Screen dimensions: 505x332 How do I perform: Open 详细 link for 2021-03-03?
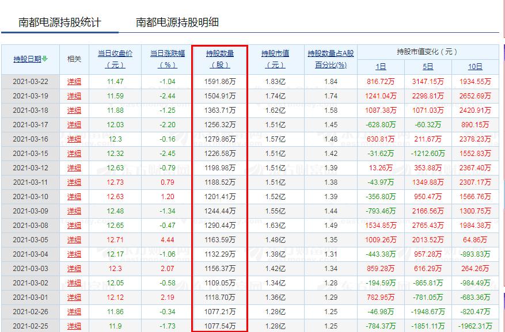(x=74, y=269)
